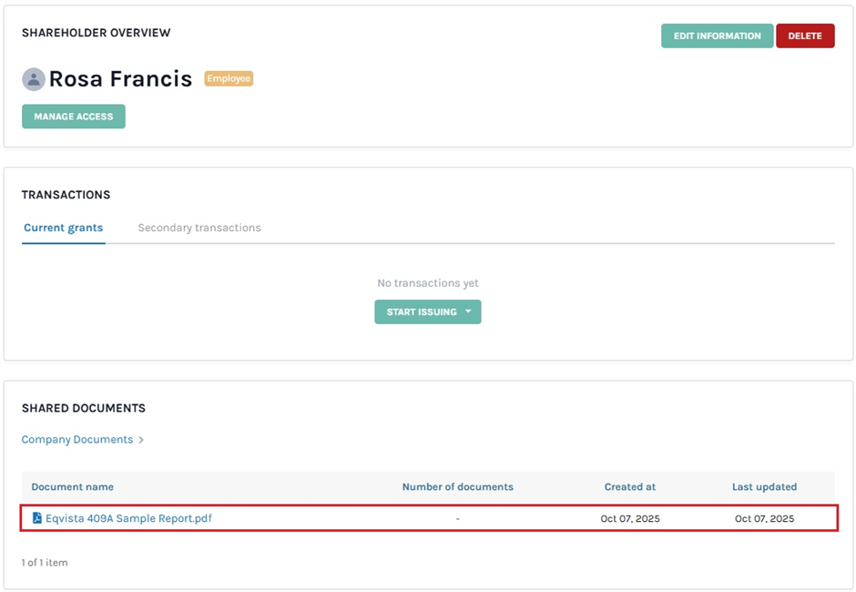Click the red Delete button
Screen dimensions: 856x592
click(x=804, y=36)
